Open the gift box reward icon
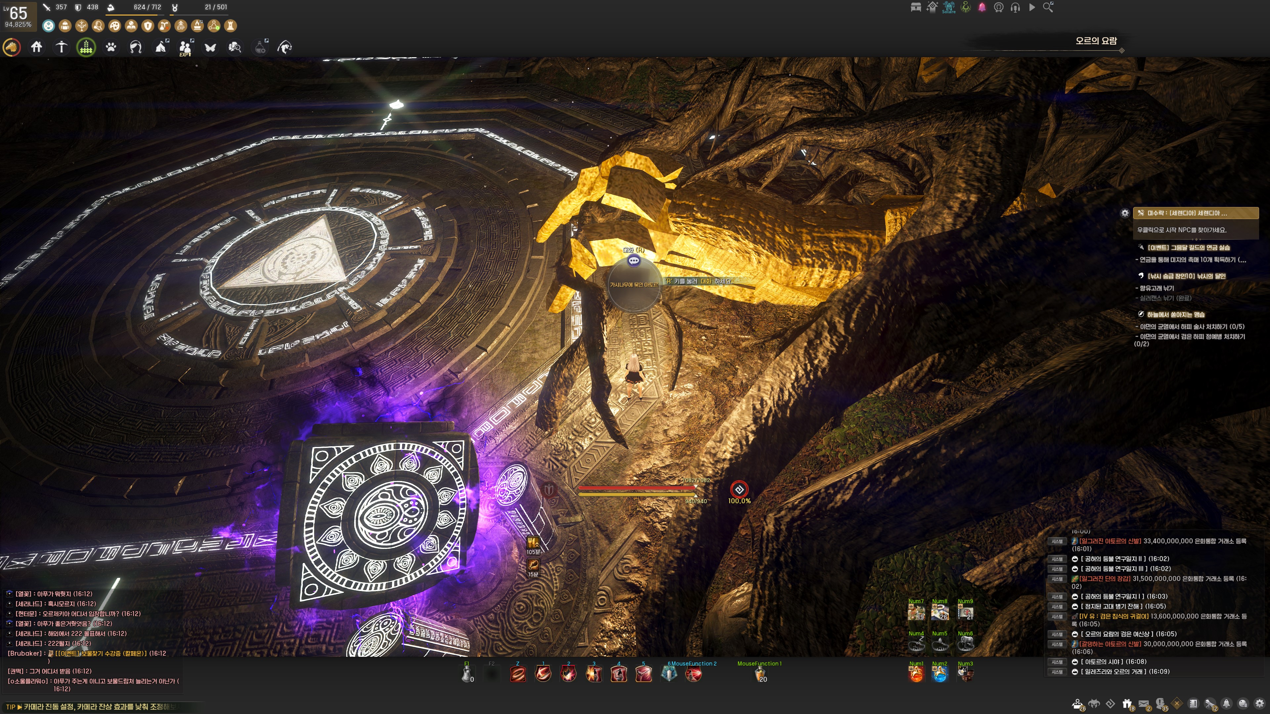The width and height of the screenshot is (1270, 714). click(1127, 704)
